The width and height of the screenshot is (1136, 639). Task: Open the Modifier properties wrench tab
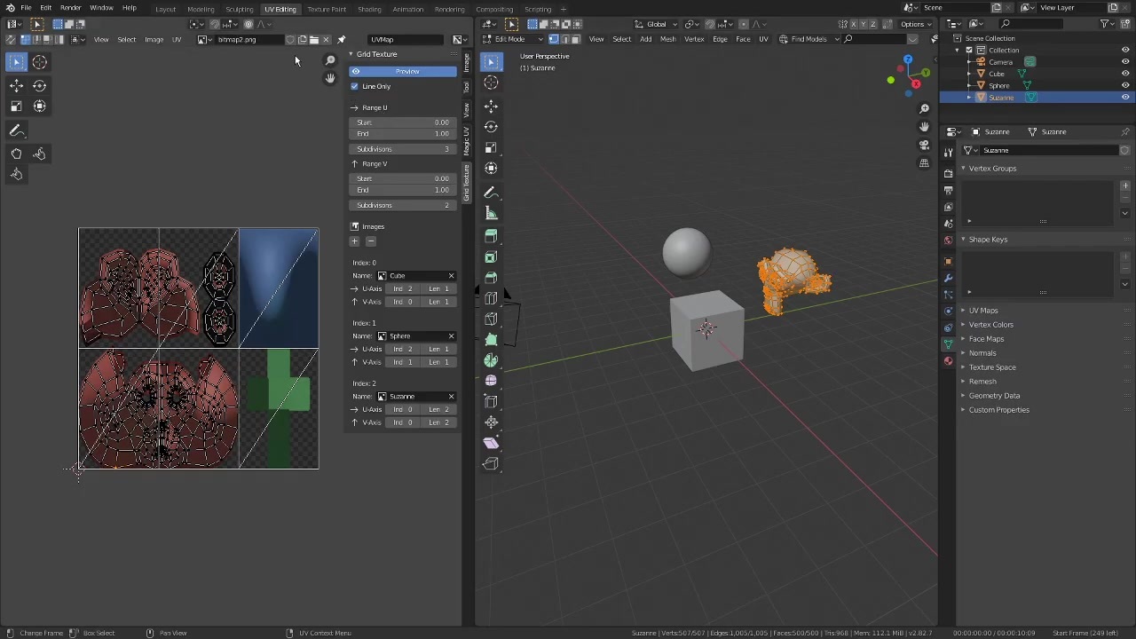[948, 278]
